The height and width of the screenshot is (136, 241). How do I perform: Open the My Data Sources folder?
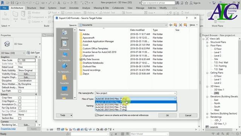click(x=91, y=59)
